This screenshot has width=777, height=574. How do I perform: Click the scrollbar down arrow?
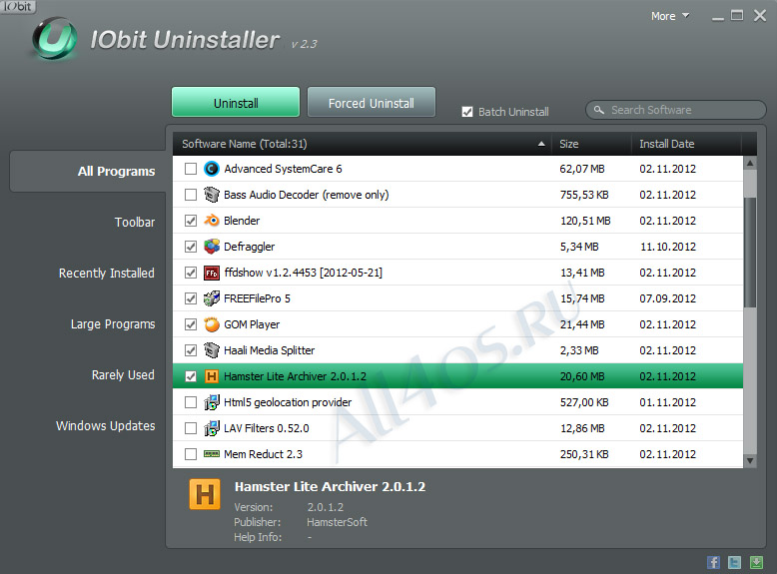pos(750,461)
